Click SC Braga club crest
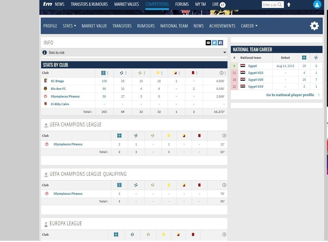 (45, 81)
